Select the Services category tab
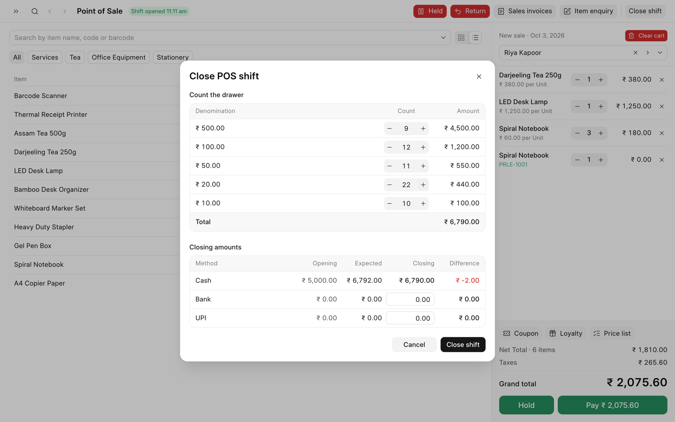The width and height of the screenshot is (675, 422). pyautogui.click(x=45, y=57)
